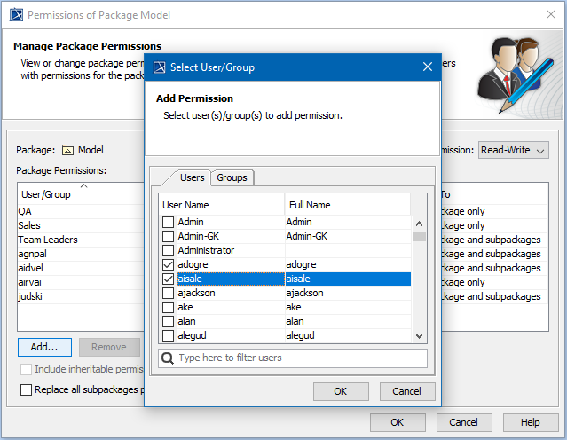Switch to the Groups tab

tap(232, 177)
